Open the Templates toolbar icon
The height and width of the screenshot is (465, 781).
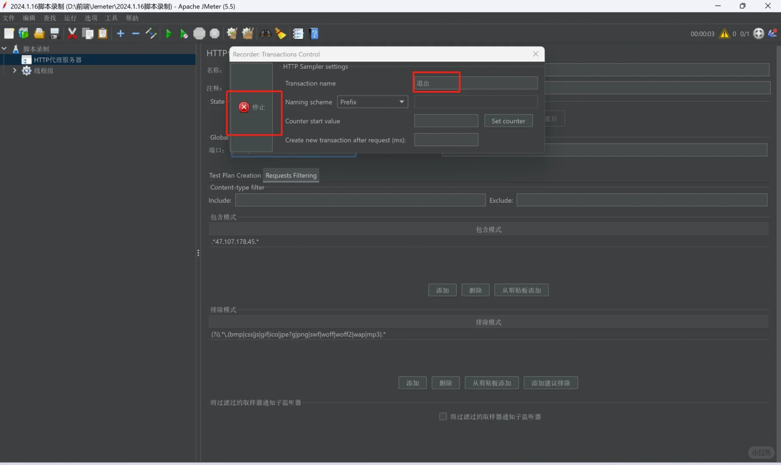24,34
